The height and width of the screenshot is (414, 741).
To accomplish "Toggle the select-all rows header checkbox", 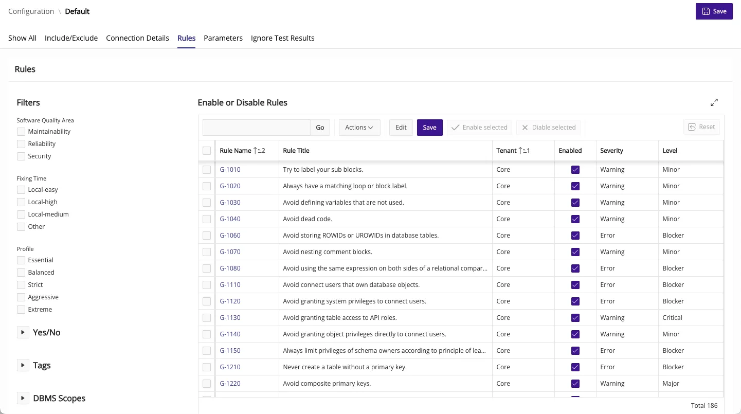I will click(x=207, y=151).
